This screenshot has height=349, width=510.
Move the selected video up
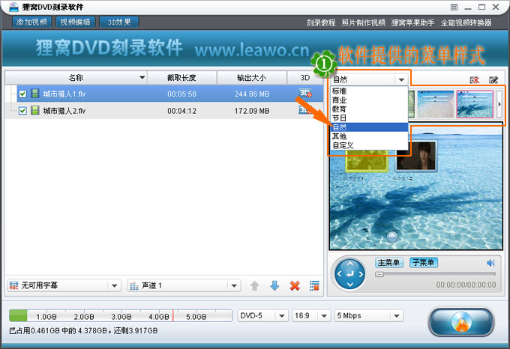255,286
